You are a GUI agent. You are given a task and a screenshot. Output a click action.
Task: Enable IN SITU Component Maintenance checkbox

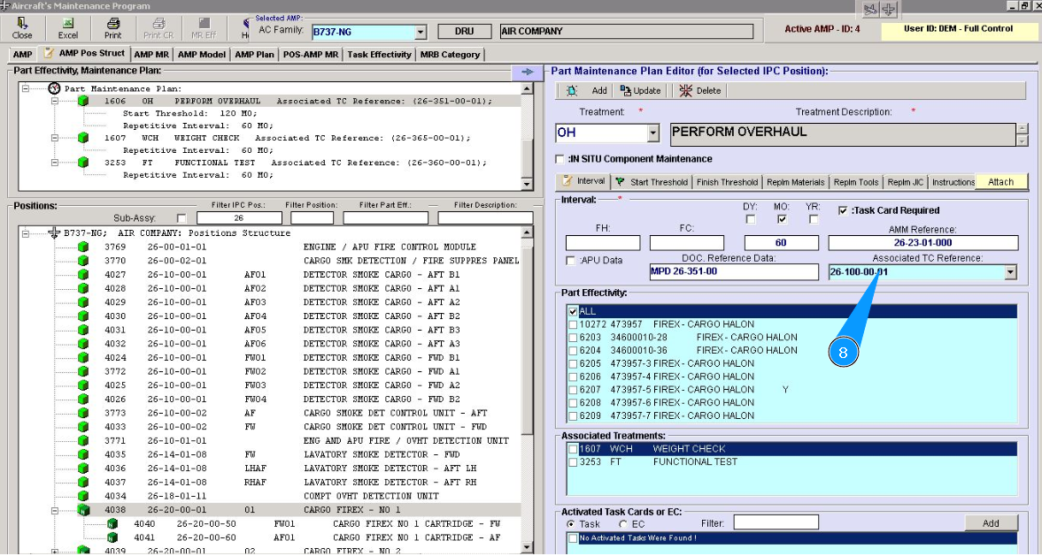coord(559,159)
